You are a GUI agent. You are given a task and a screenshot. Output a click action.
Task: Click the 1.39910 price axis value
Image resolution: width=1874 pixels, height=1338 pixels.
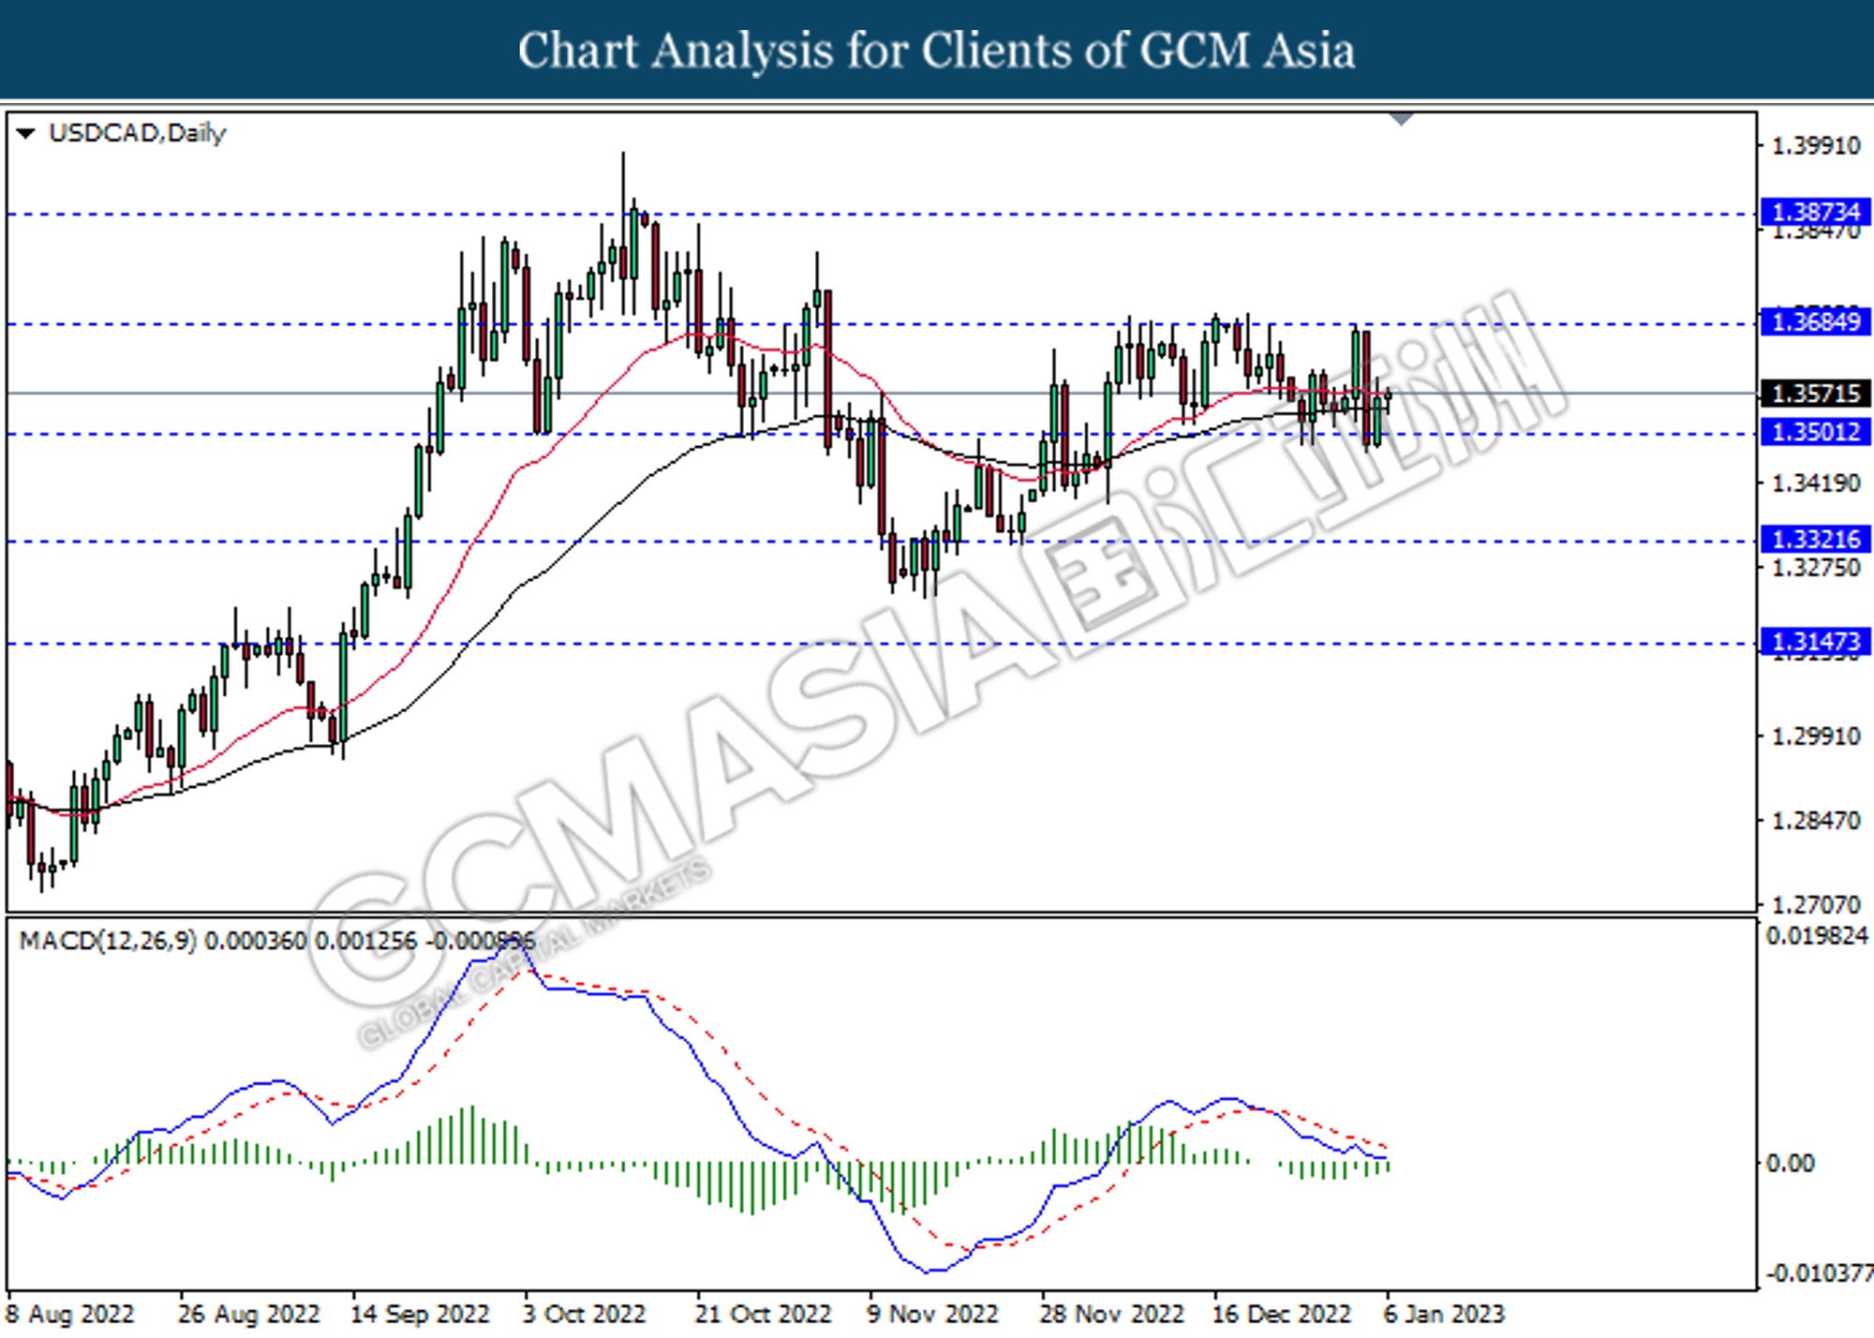1816,146
